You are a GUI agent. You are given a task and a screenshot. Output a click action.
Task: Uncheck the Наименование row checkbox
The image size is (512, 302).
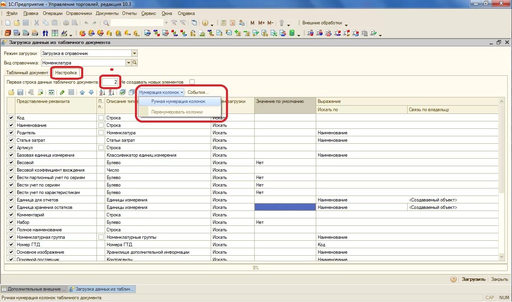pos(11,125)
